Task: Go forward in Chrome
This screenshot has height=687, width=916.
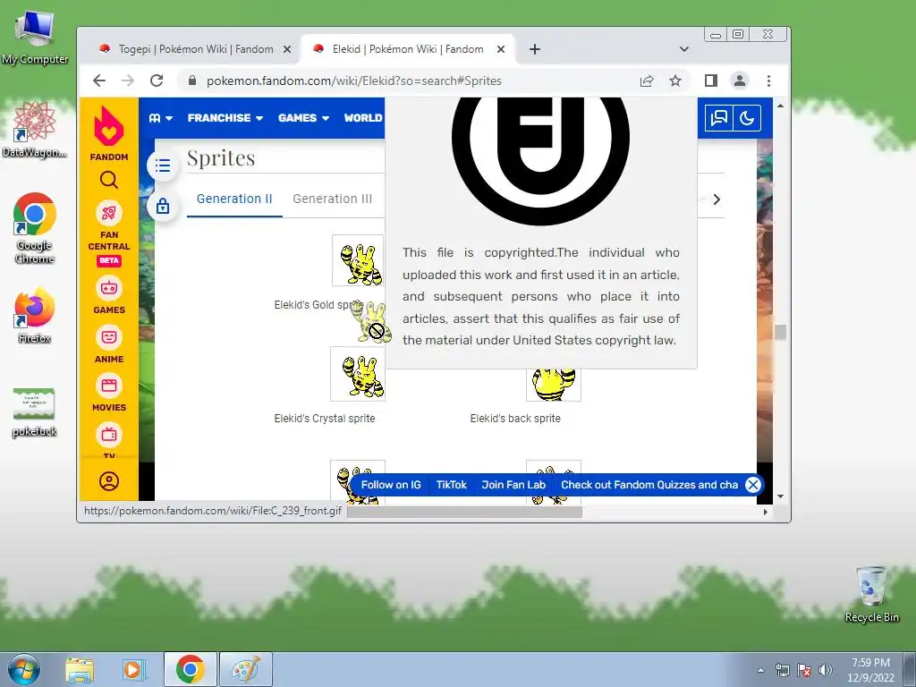Action: [x=127, y=81]
